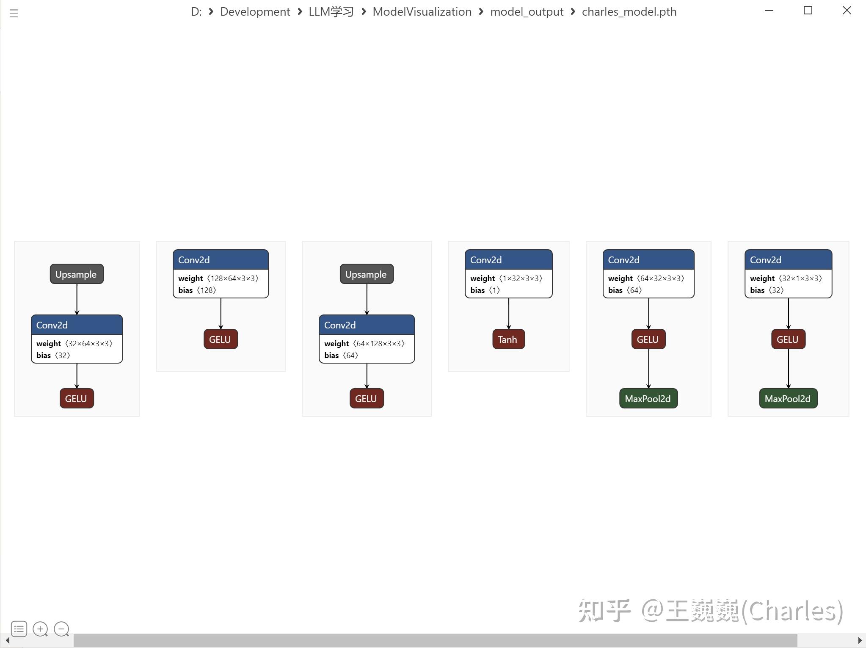Open the model_output path segment
The height and width of the screenshot is (648, 866).
527,12
